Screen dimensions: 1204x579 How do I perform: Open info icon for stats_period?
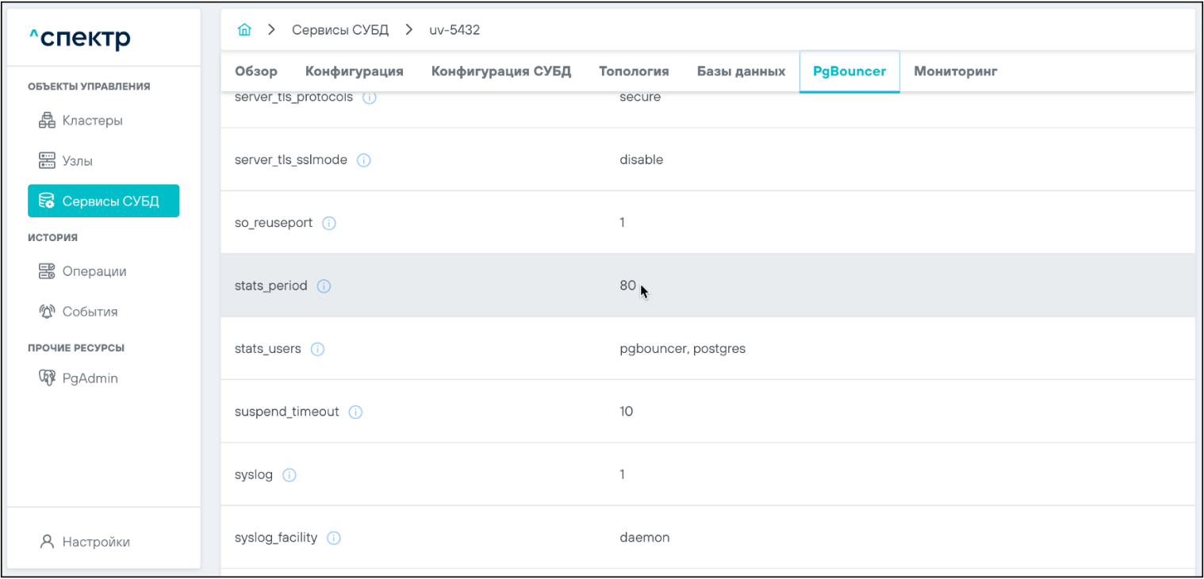click(324, 286)
